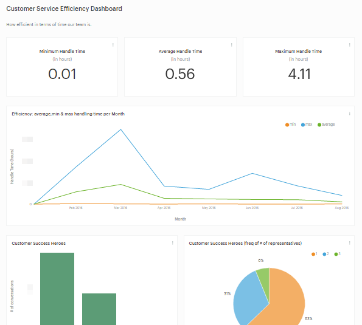Click the Jun 2016 axis label
362x325 pixels.
(x=252, y=208)
